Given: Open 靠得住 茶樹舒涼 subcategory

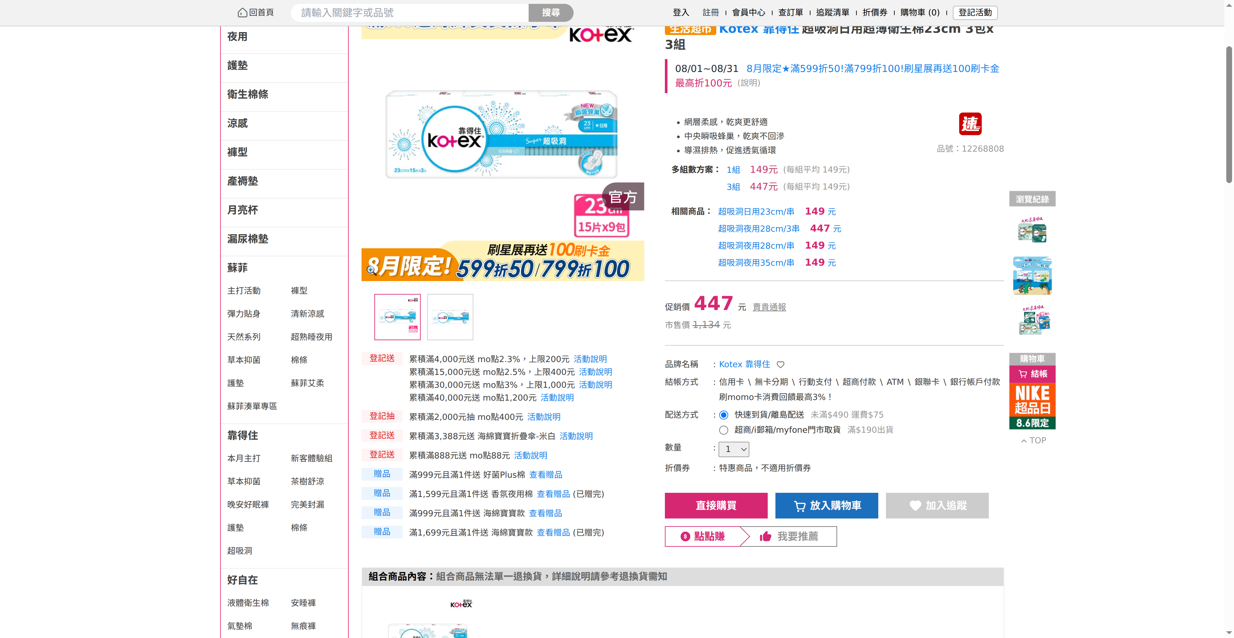Looking at the screenshot, I should (308, 482).
